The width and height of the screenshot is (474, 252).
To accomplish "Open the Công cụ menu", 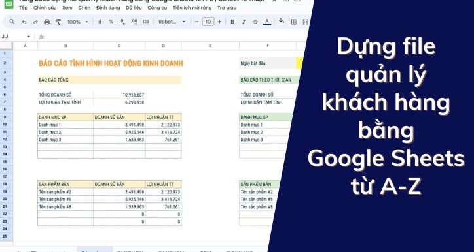I will [157, 8].
